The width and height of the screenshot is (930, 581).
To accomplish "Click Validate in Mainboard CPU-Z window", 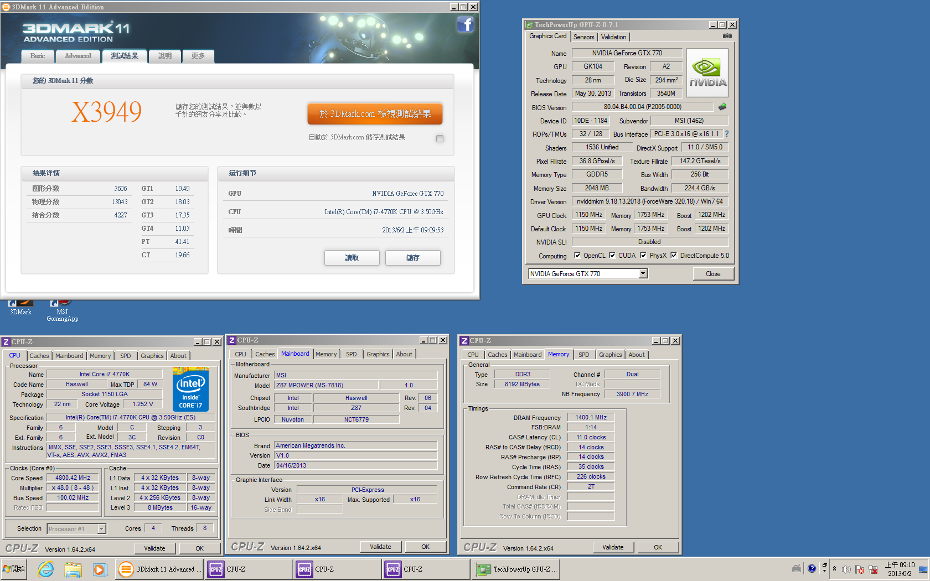I will [x=380, y=547].
